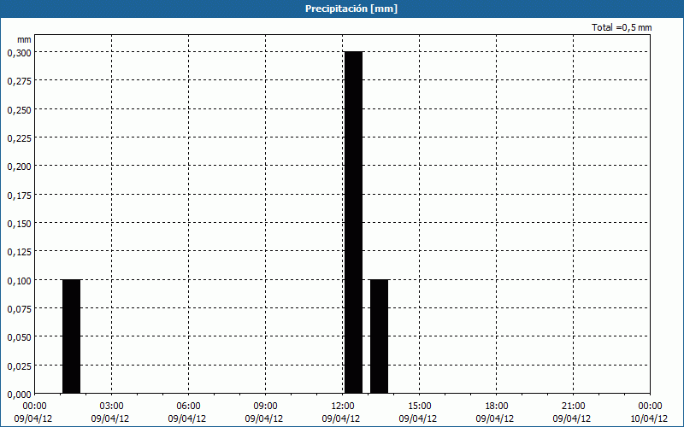Viewport: 684px width, 427px height.
Task: Click the Total =0,5 mm label
Action: [622, 27]
